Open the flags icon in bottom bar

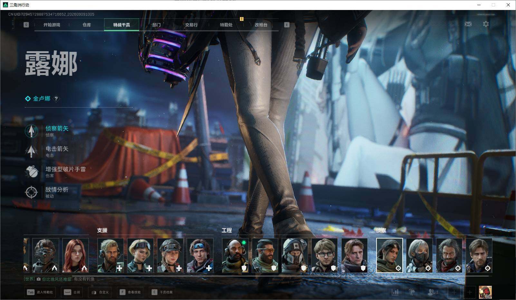click(x=412, y=292)
